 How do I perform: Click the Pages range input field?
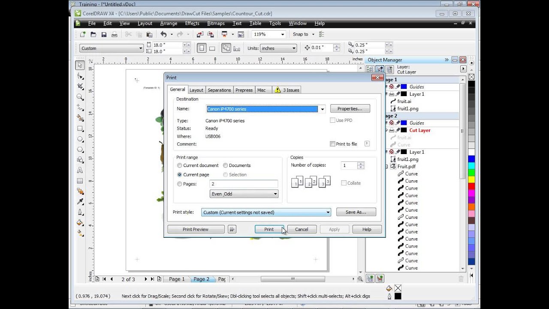[x=244, y=184]
